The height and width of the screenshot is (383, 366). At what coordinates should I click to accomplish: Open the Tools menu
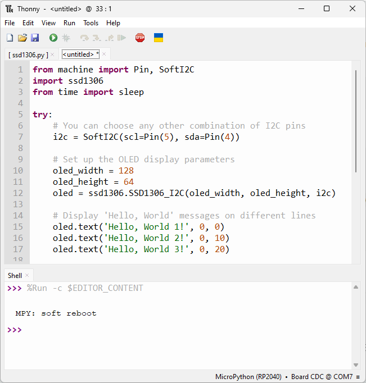click(91, 23)
